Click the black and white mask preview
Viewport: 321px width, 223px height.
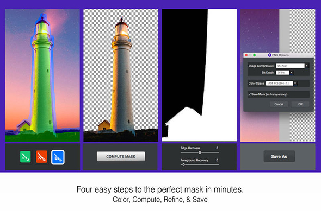(199, 75)
